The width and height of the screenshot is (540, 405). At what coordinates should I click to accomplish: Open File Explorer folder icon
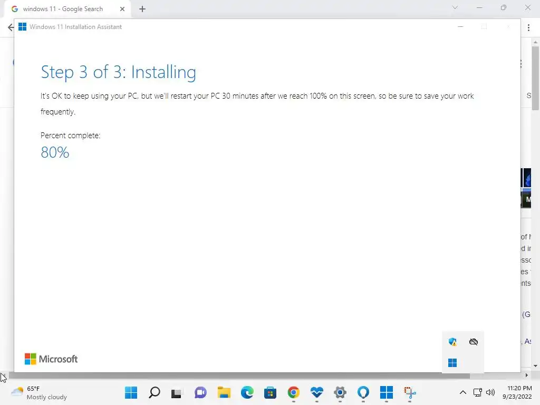point(224,392)
